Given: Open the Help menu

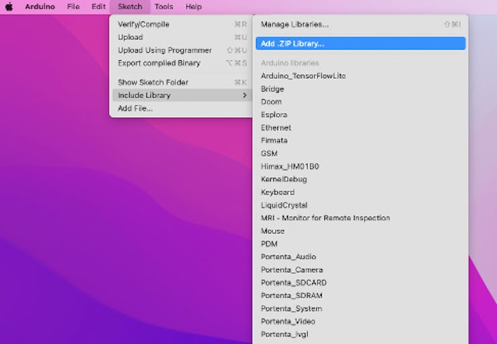Looking at the screenshot, I should click(193, 7).
